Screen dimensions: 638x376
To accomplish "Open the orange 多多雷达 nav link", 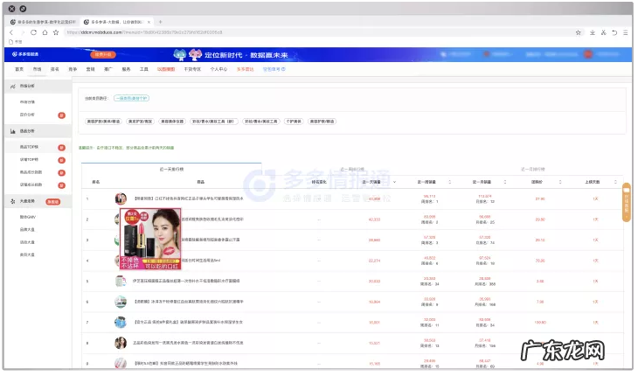I will click(x=246, y=70).
